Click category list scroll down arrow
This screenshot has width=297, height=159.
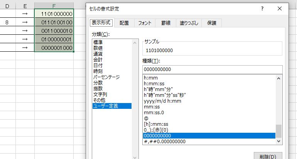pos(135,157)
